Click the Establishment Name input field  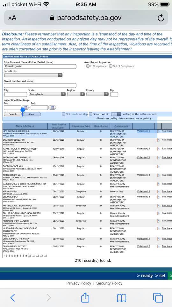click(x=40, y=67)
